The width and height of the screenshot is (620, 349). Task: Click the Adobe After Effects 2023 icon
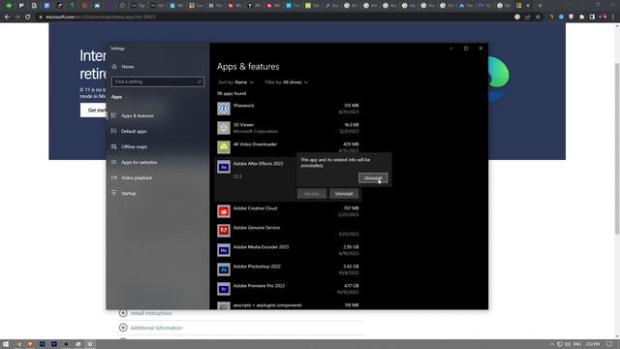coord(224,167)
